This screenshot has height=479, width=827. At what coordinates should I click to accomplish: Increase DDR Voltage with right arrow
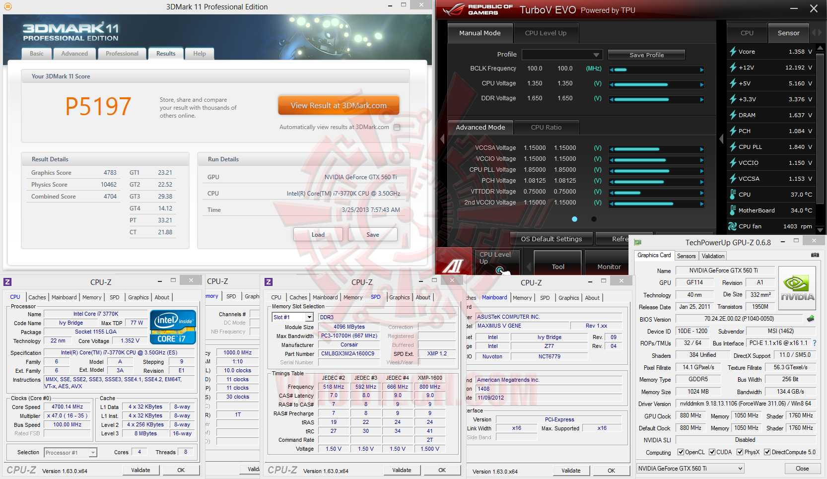[x=702, y=99]
